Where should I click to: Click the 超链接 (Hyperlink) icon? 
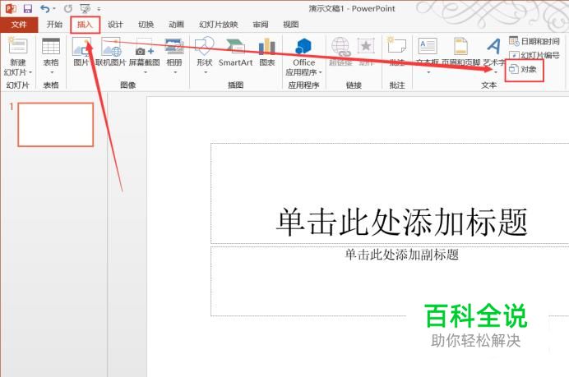(x=340, y=46)
